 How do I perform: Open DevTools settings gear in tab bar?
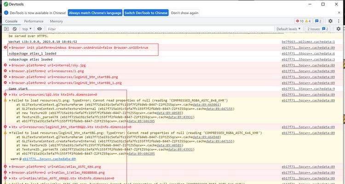[x=330, y=21]
